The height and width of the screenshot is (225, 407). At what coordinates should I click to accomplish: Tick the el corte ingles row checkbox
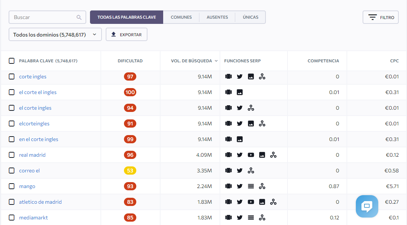click(12, 108)
